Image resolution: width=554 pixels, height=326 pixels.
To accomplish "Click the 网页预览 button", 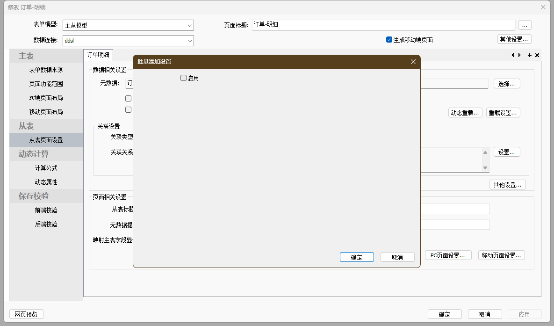I will pos(26,314).
